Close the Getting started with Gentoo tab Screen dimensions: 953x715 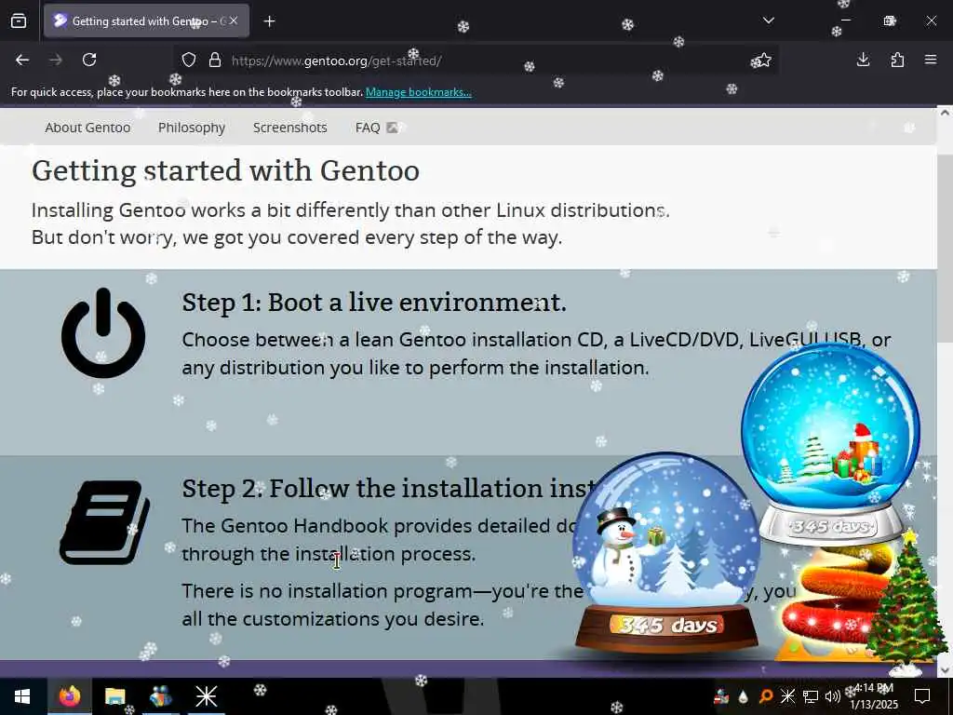coord(234,20)
